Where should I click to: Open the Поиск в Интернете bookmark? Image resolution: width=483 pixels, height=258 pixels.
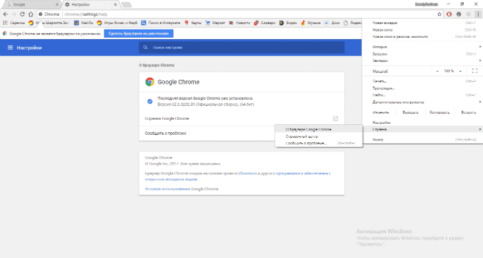coord(161,23)
